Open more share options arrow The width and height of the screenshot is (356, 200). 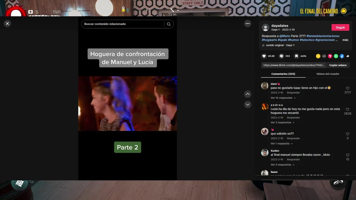348,56
